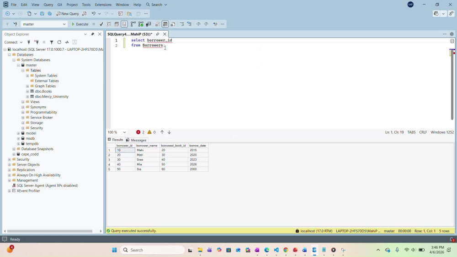Open the Tools menu
This screenshot has height=257, width=457.
click(x=86, y=5)
